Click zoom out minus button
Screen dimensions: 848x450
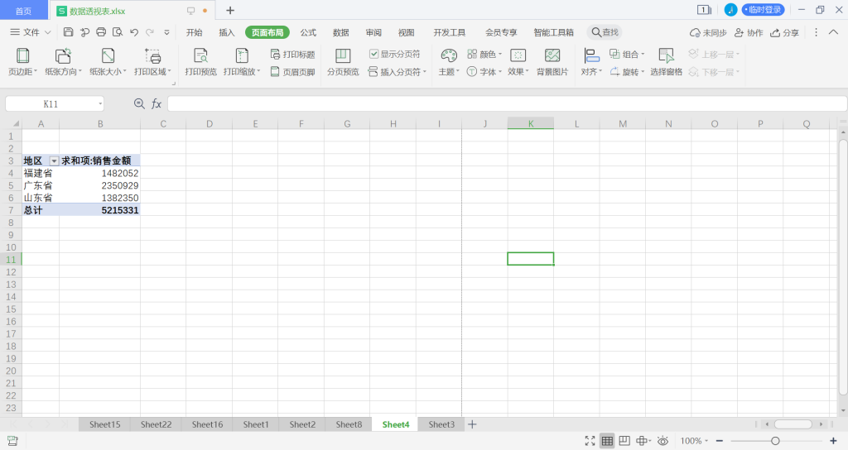click(720, 441)
